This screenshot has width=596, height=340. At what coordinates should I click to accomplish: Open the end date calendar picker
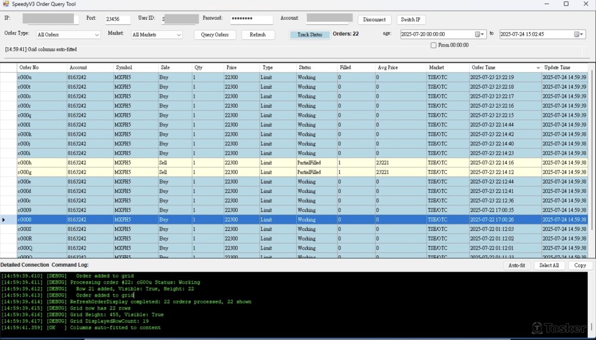[582, 35]
